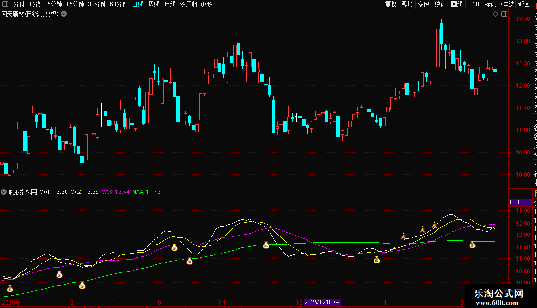
Task: Click money bag signal before January
Action: click(377, 260)
